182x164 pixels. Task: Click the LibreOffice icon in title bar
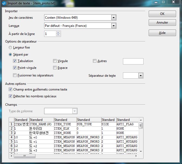click(x=4, y=3)
